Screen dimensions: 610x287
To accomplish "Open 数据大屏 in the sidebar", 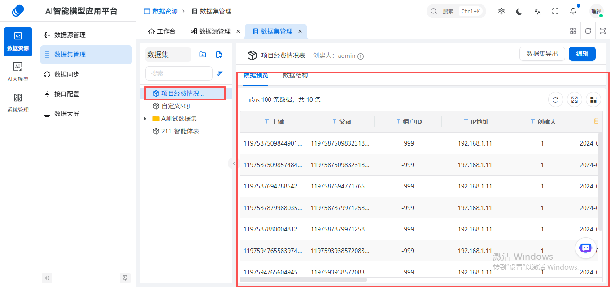I will (86, 114).
